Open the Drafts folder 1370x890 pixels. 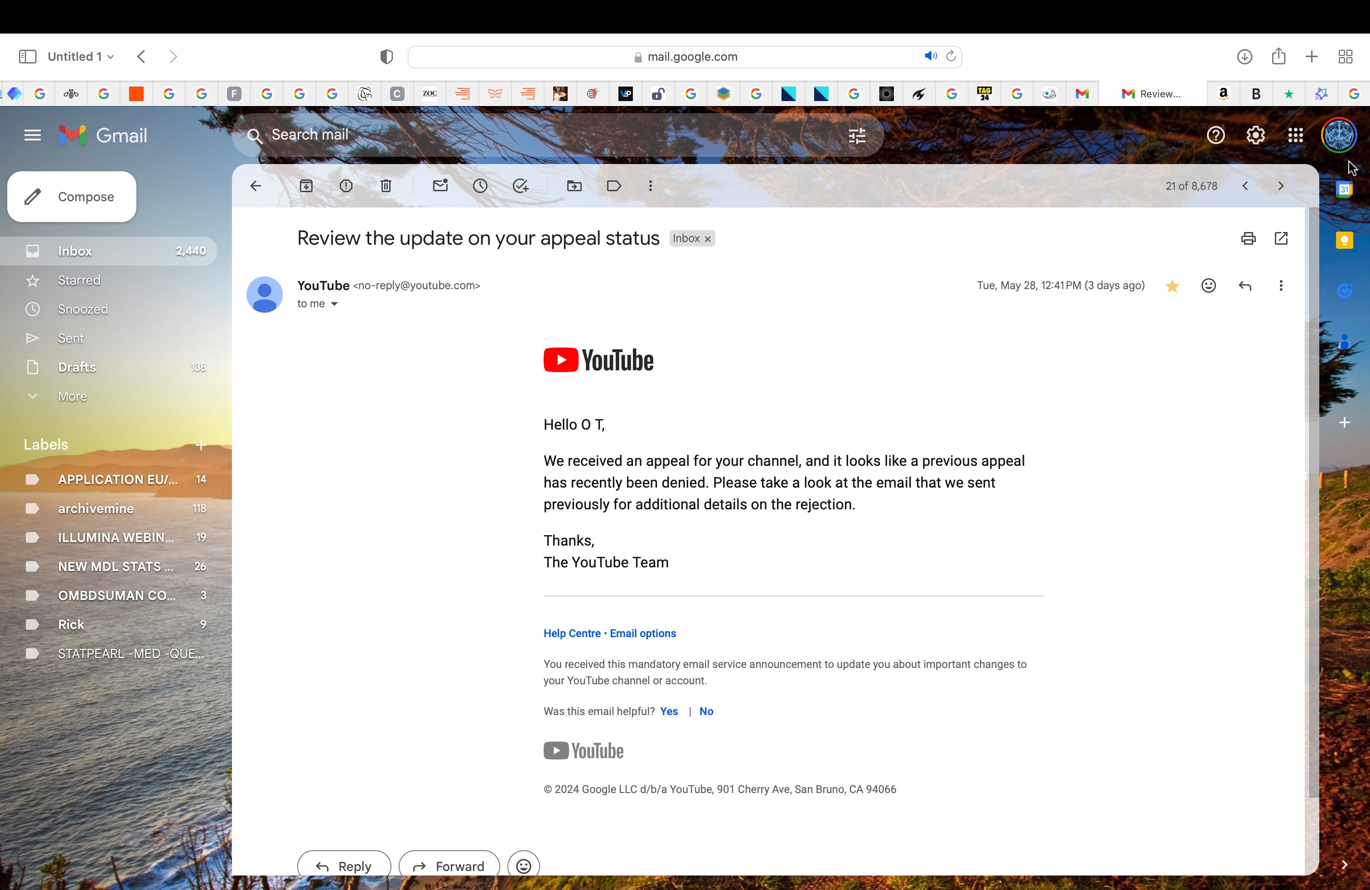click(78, 367)
